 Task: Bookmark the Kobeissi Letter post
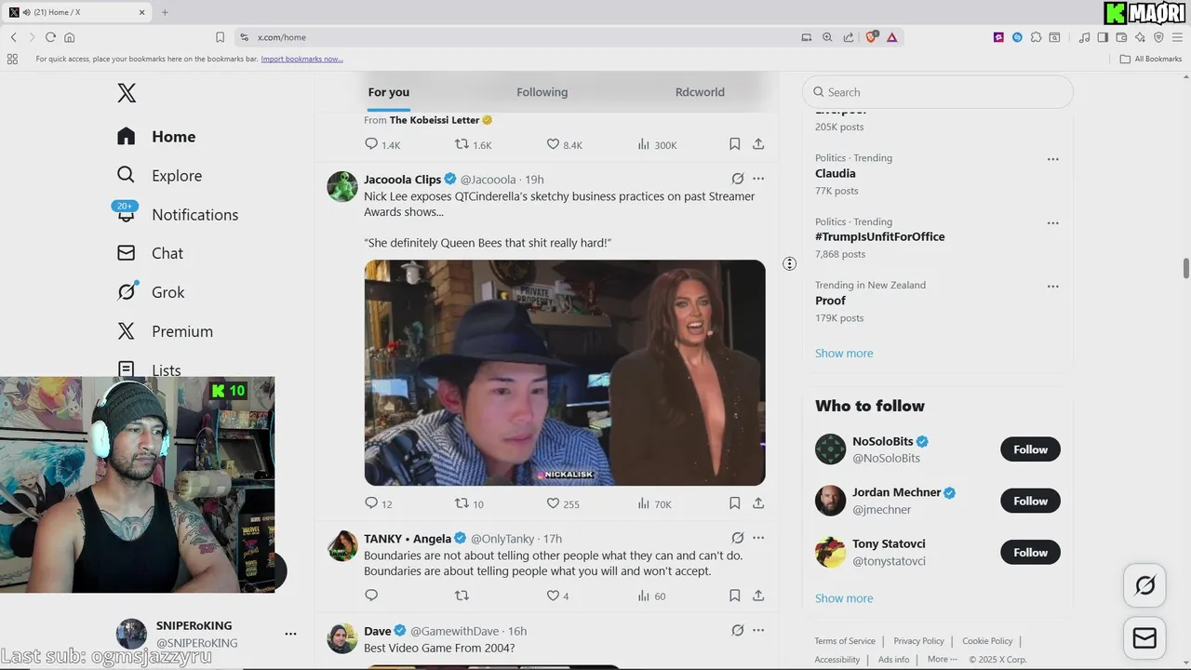click(734, 144)
